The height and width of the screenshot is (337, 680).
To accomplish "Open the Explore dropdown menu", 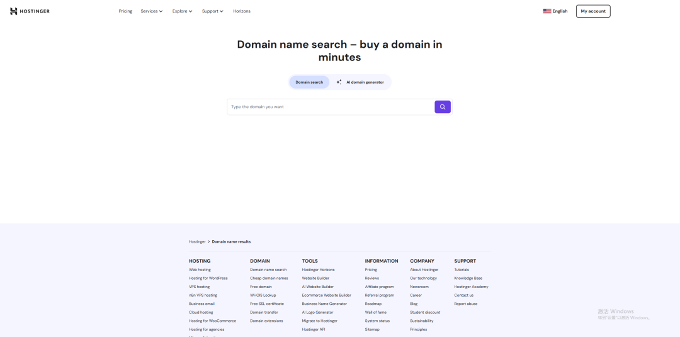I will [x=183, y=11].
